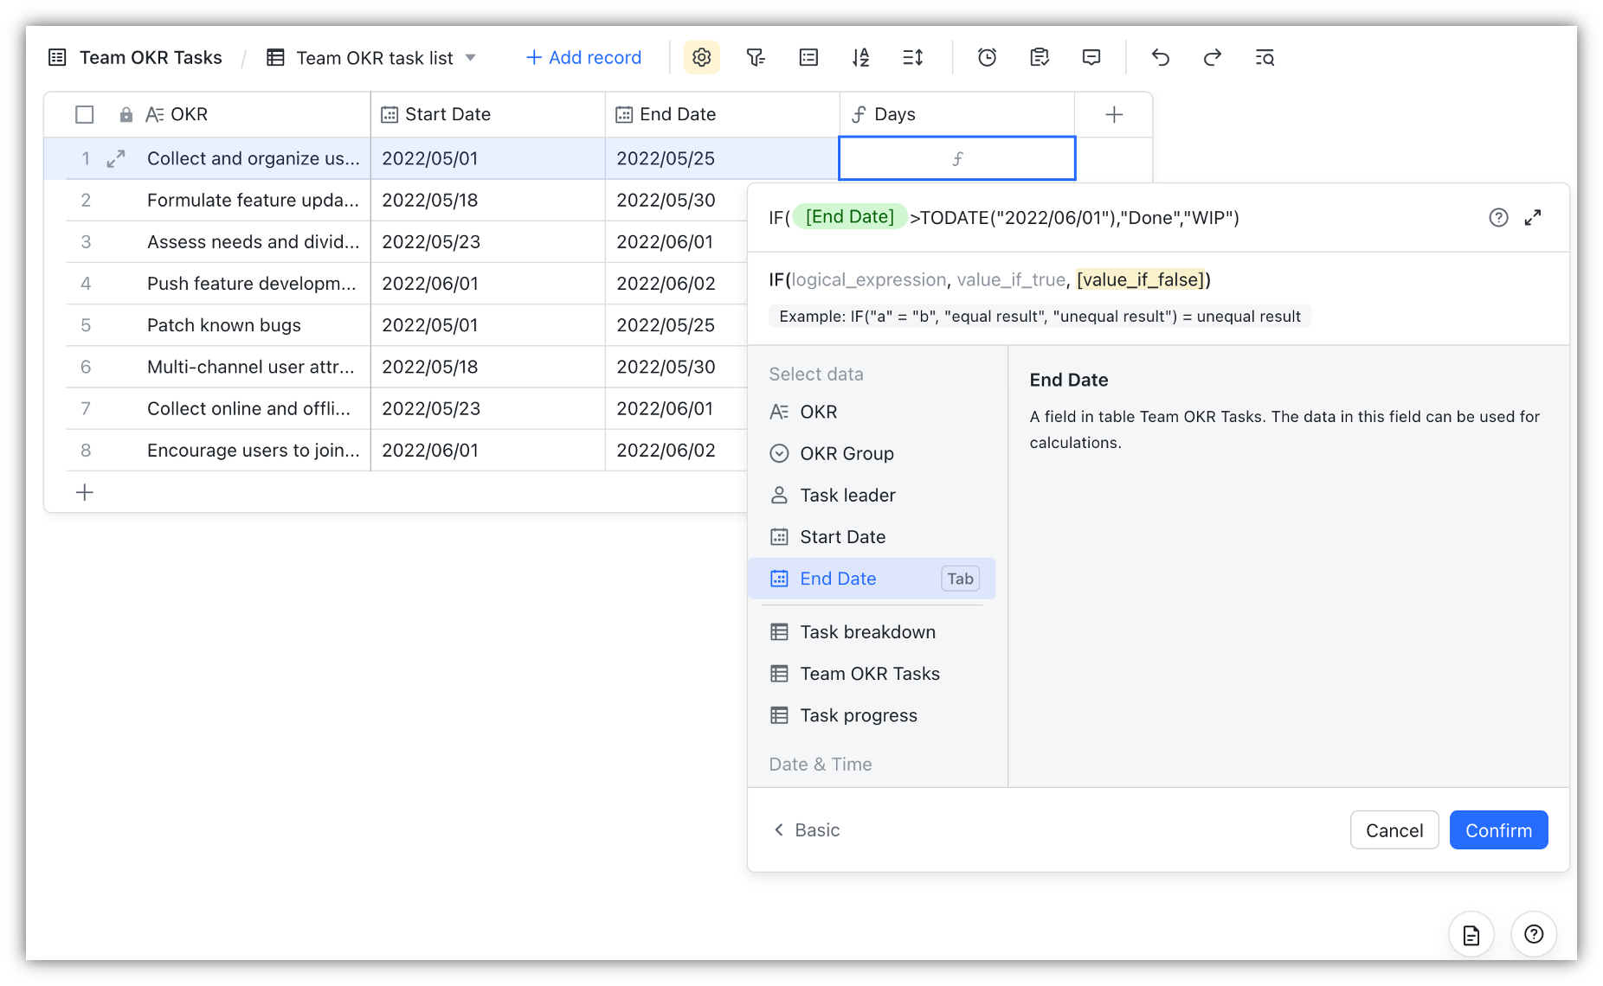Click the sort records icon

(860, 58)
